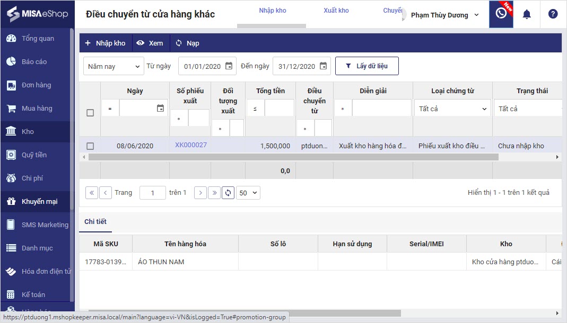
Task: Open Ngày filter calendar icon
Action: click(160, 108)
